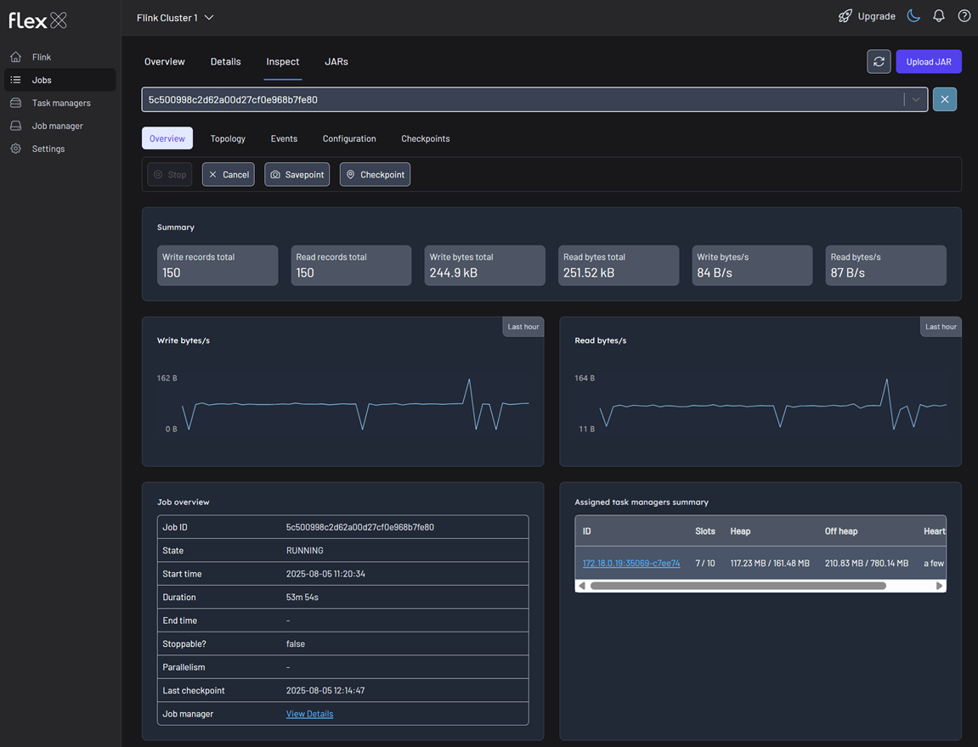The height and width of the screenshot is (747, 978).
Task: Click the Write records total card
Action: click(x=218, y=266)
